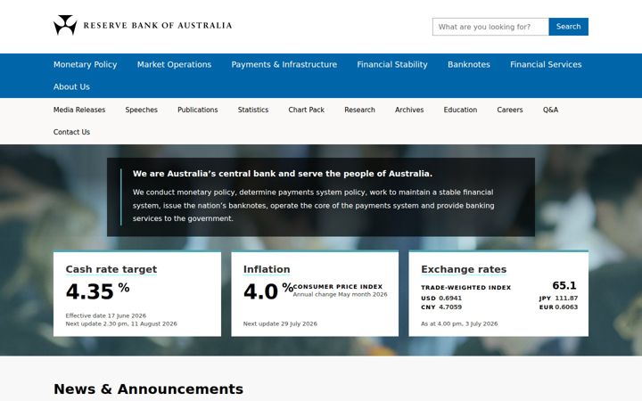This screenshot has height=401, width=642.
Task: Go to the Education section
Action: click(460, 110)
